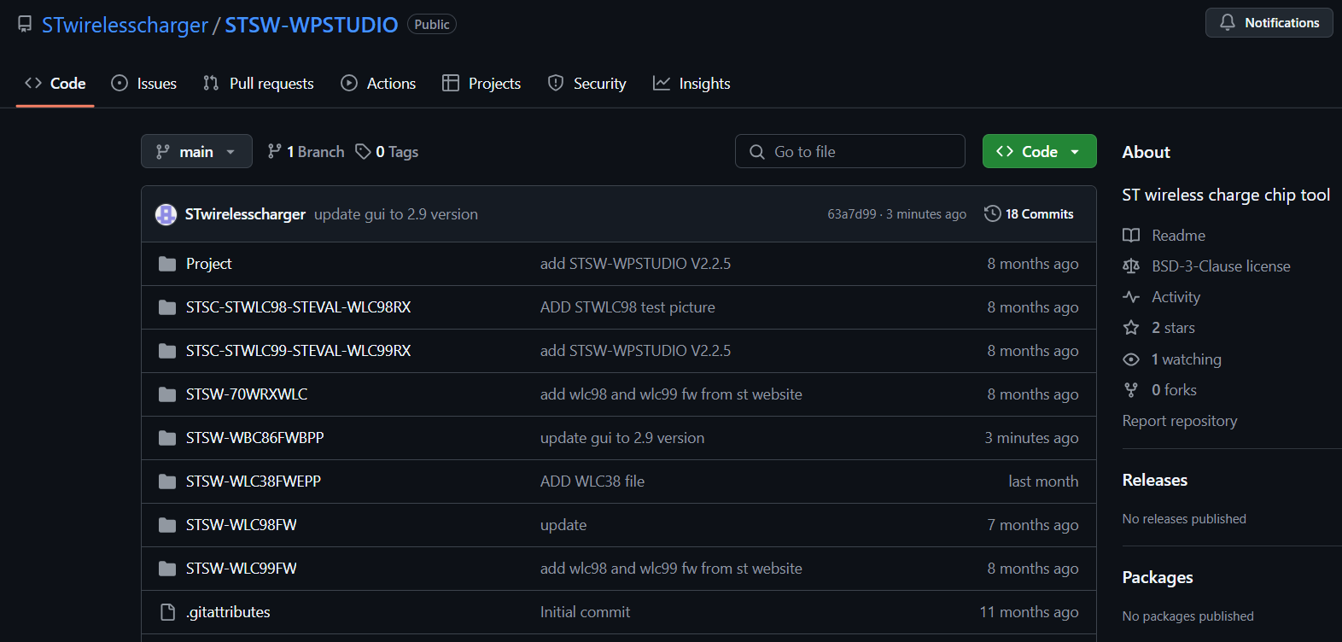Click folder icon beside STSW-WLC98FW
This screenshot has width=1342, height=642.
click(167, 525)
